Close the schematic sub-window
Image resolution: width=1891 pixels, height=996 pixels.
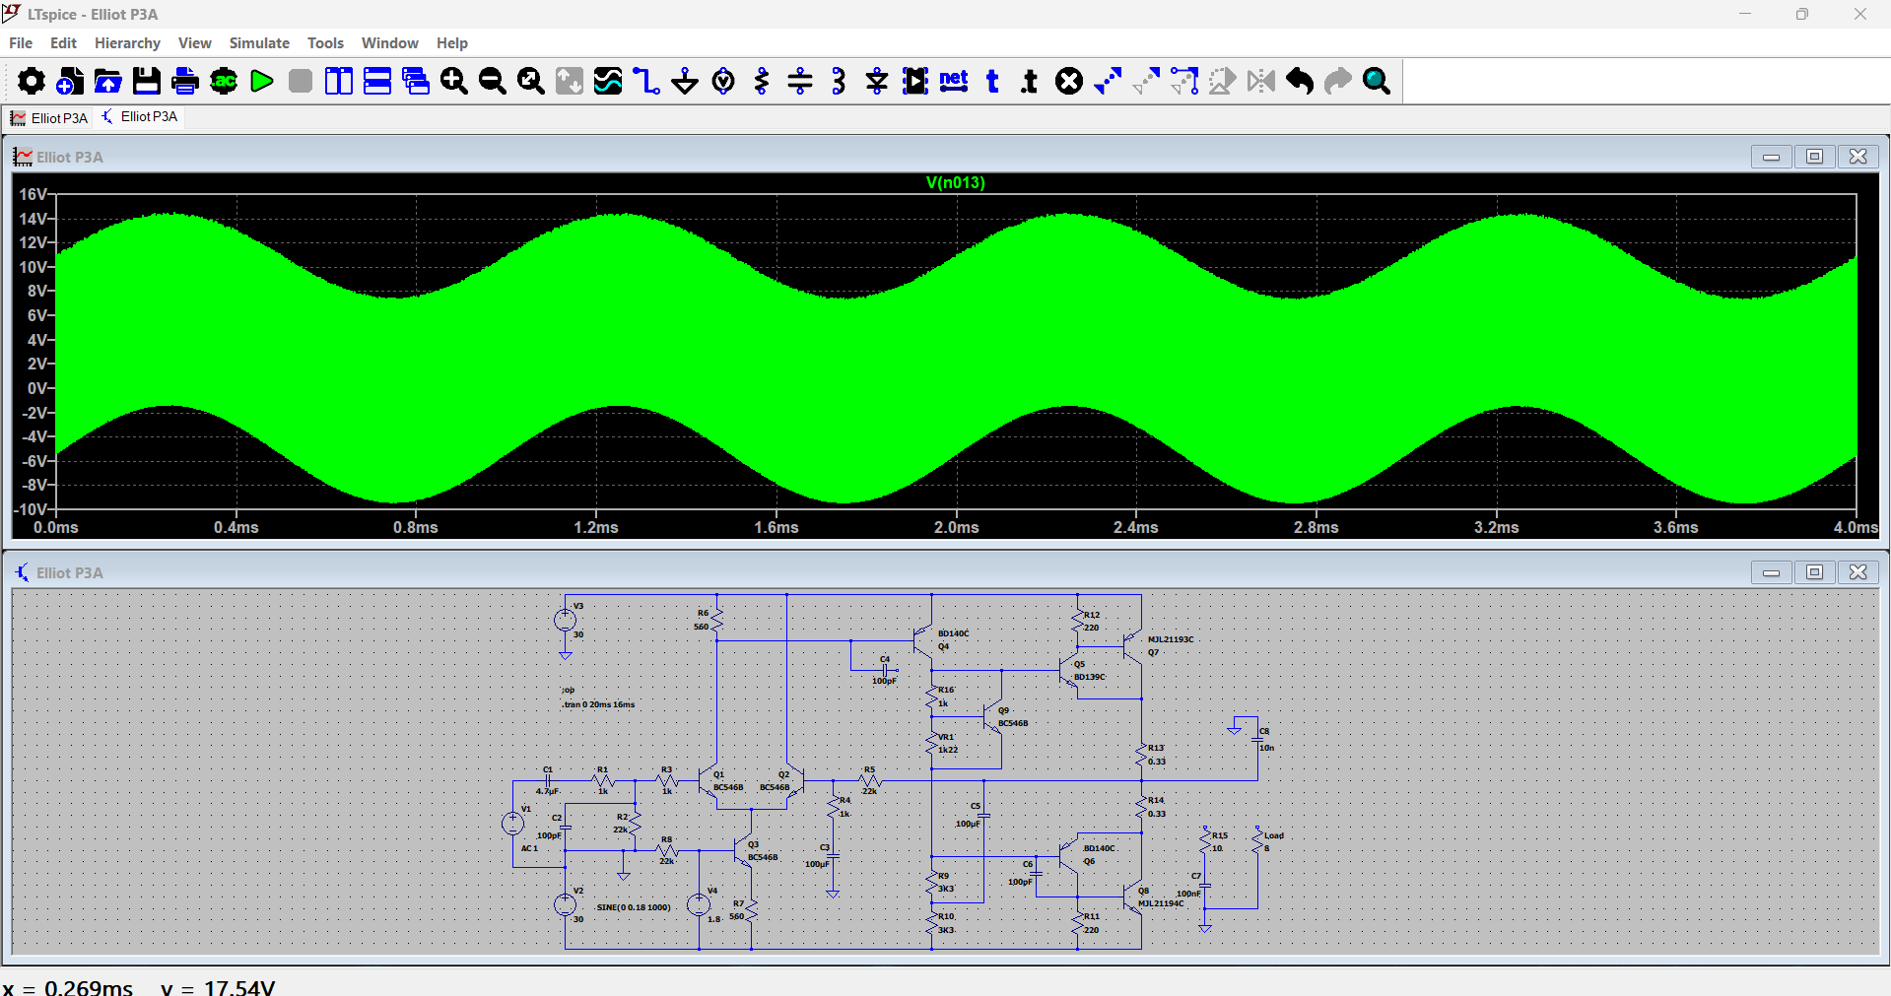click(1857, 572)
